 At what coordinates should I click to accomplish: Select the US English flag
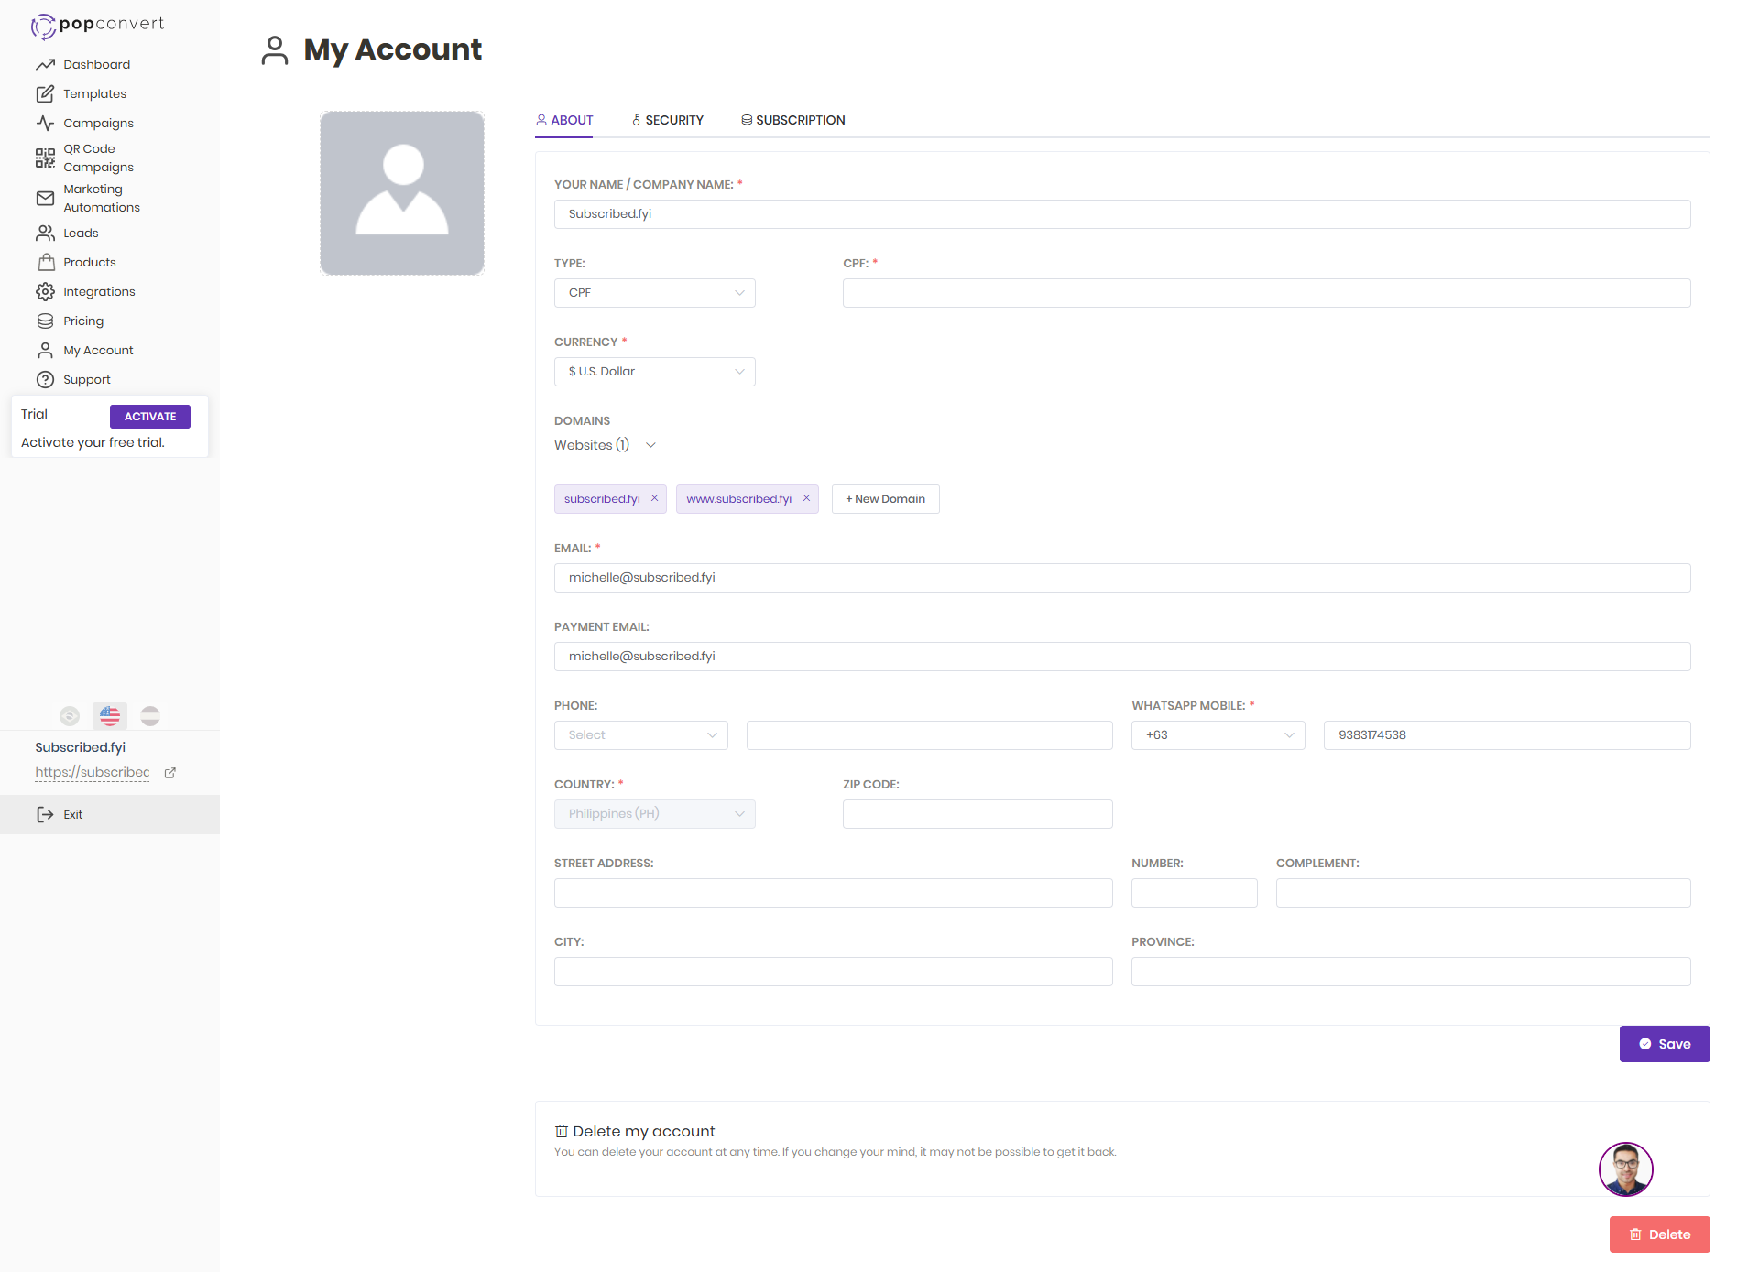point(110,716)
